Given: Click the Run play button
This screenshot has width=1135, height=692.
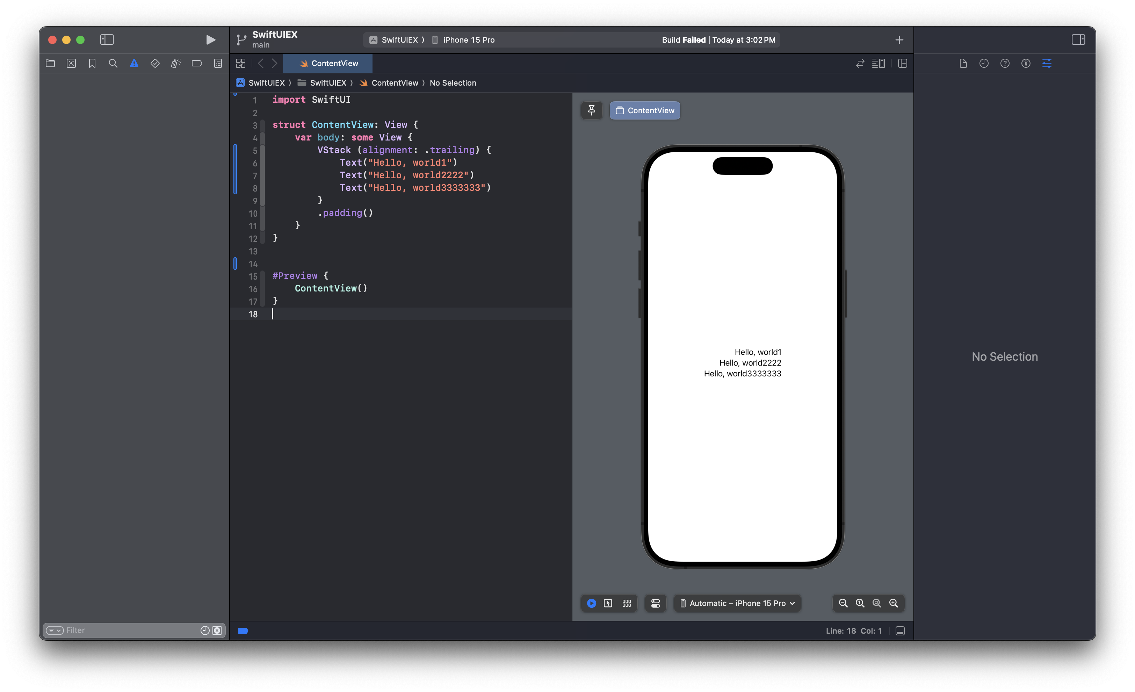Looking at the screenshot, I should [210, 40].
